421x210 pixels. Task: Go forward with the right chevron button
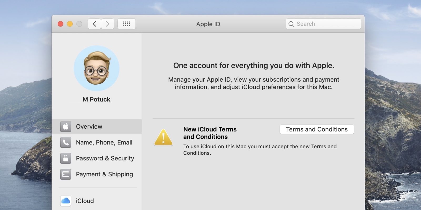pyautogui.click(x=108, y=24)
